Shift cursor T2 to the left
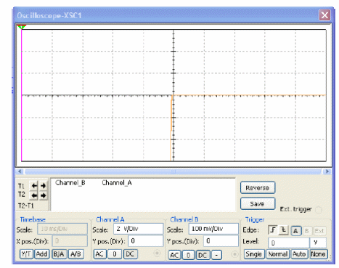339x268 pixels. (x=34, y=195)
